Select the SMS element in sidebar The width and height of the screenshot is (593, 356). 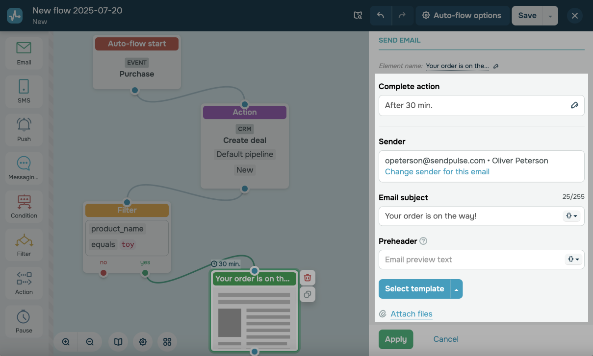pos(24,91)
